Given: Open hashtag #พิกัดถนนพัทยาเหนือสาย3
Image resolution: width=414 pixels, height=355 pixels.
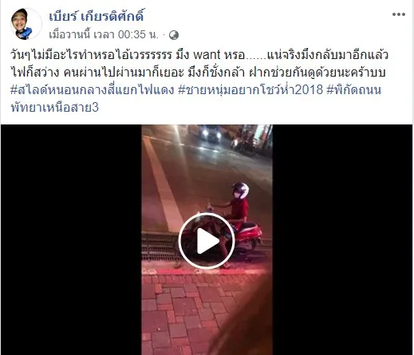Looking at the screenshot, I should 196,99.
